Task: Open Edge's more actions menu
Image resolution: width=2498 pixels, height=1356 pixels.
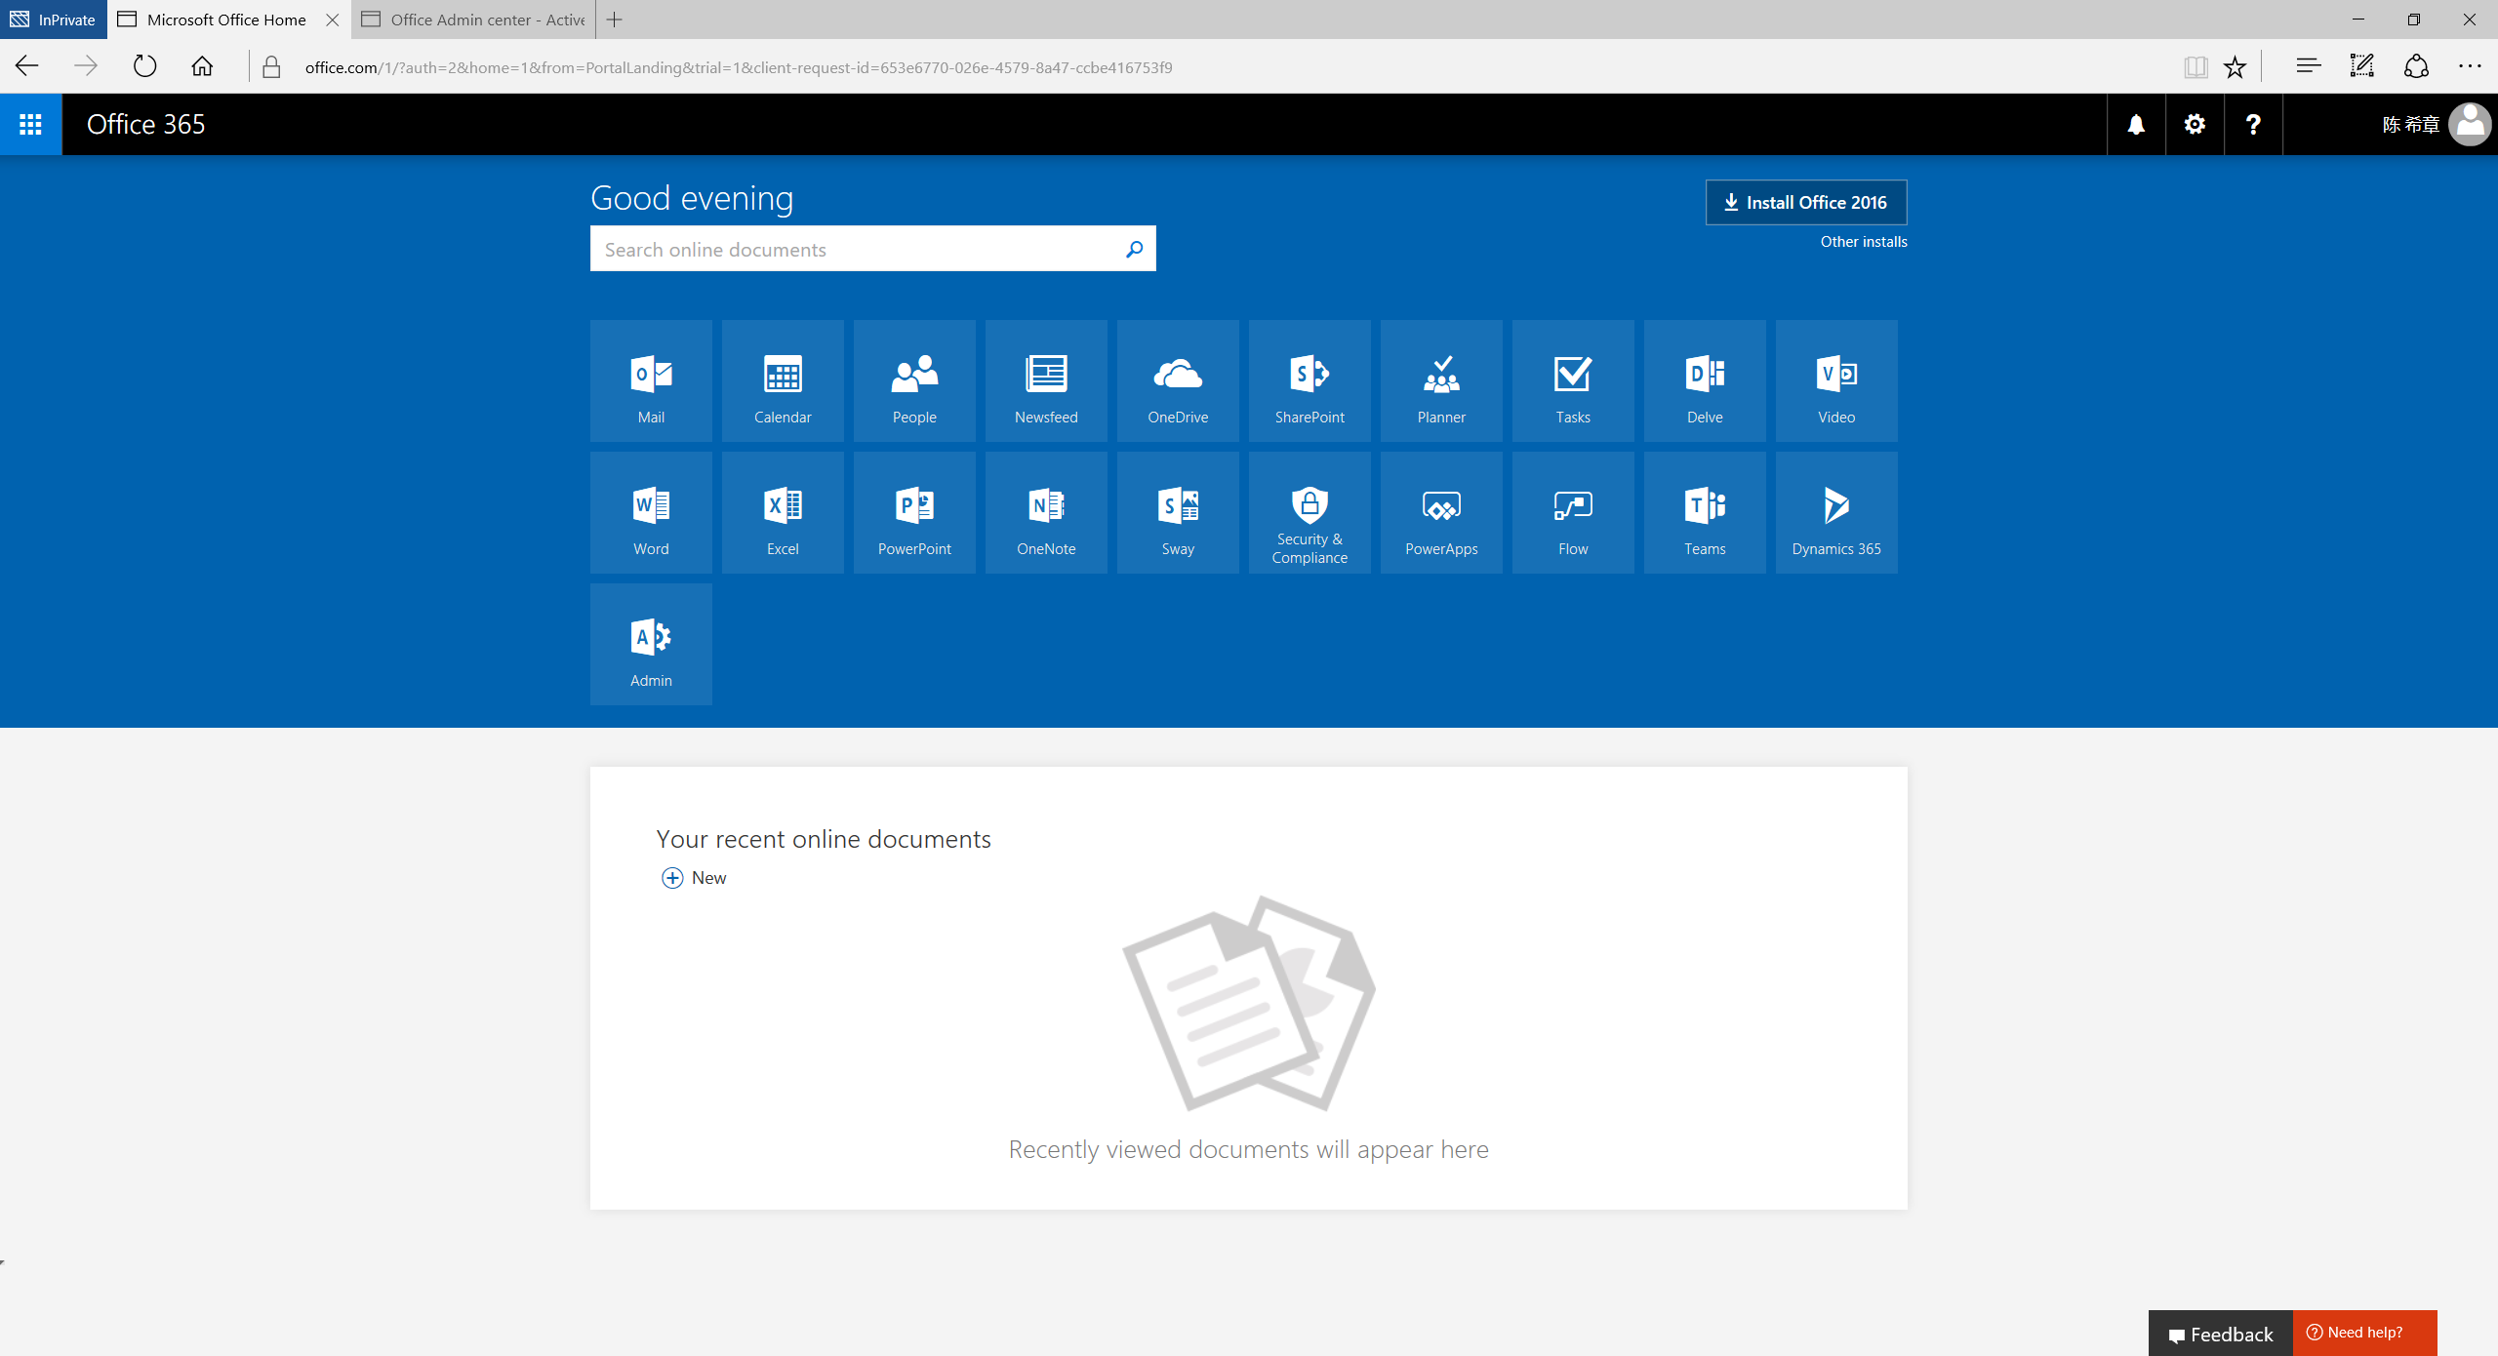Action: pos(2470,66)
